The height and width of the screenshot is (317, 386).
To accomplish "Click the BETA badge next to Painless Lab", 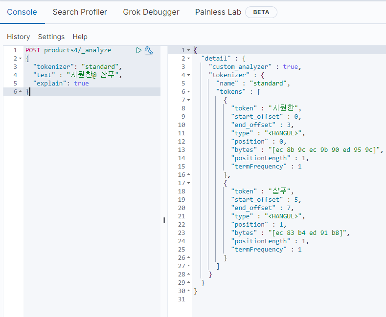I will 261,12.
